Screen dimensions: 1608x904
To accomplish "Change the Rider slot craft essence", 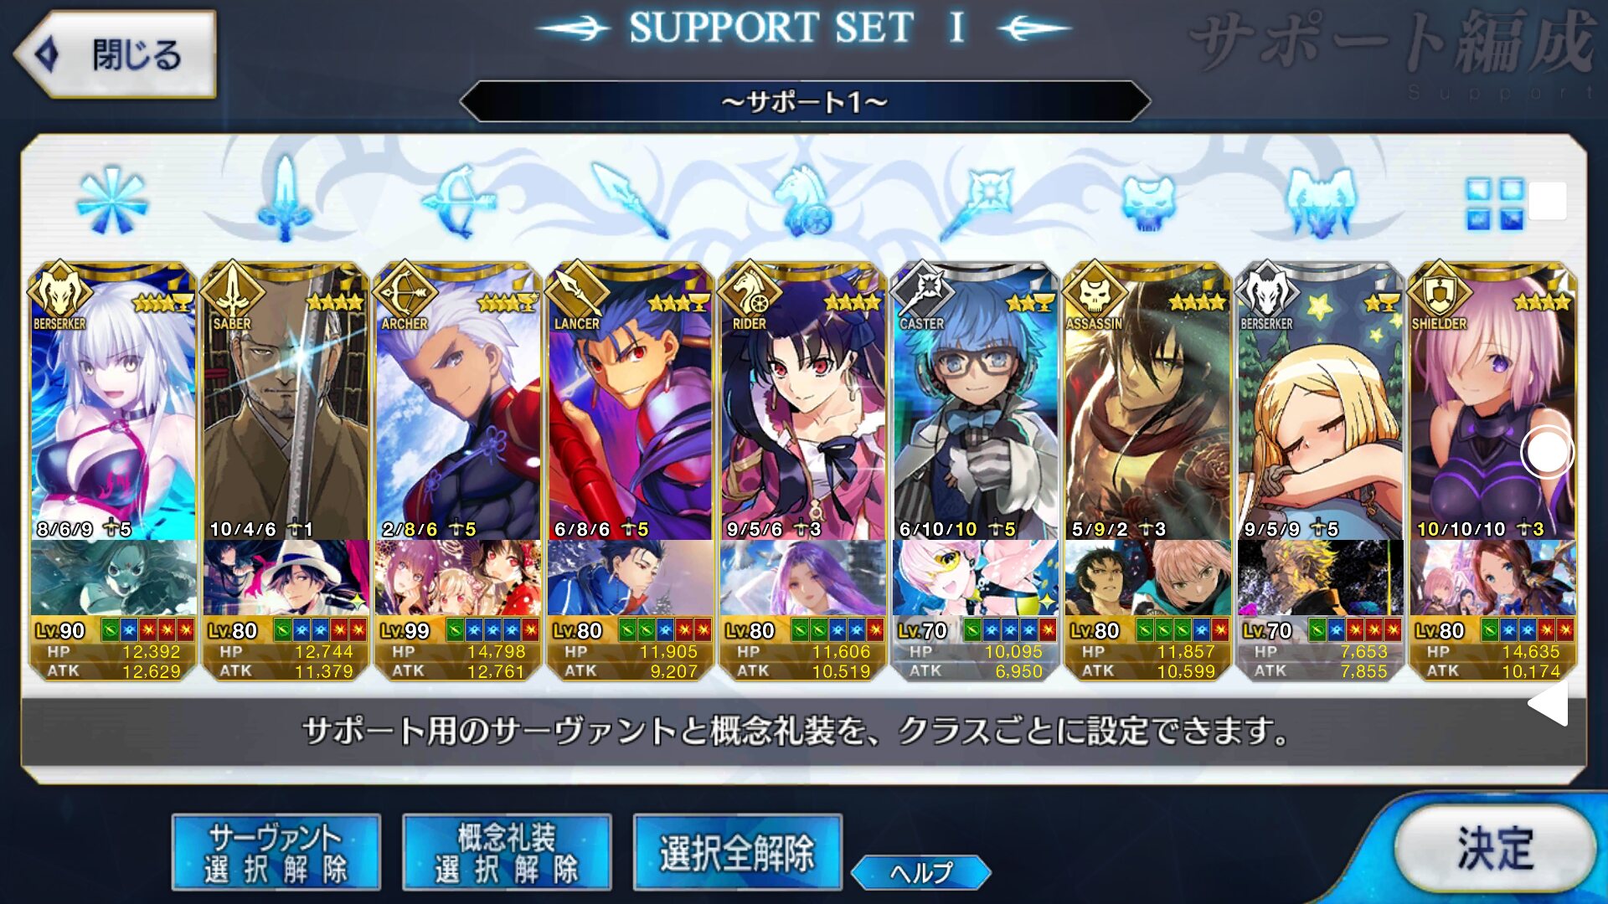I will coord(803,578).
